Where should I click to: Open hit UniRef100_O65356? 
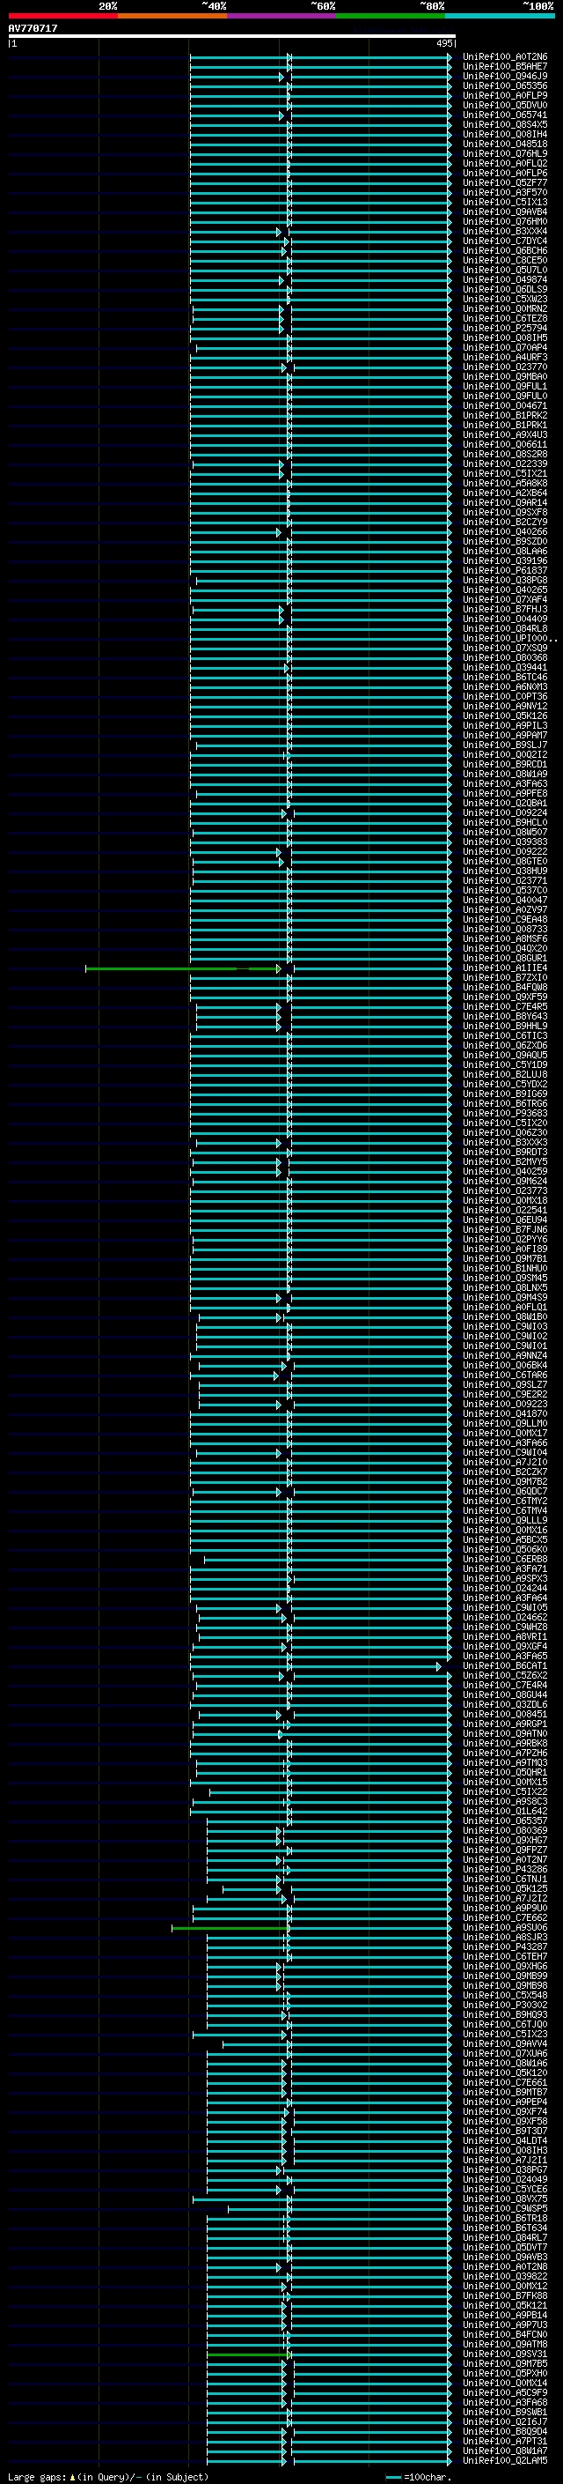[x=505, y=85]
